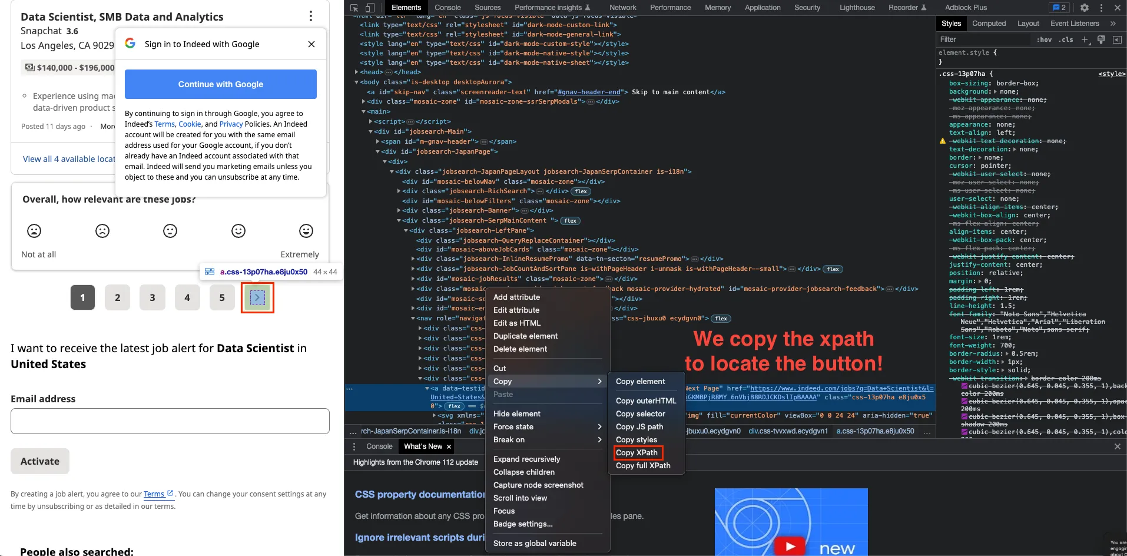
Task: Close the bottom drawer panel
Action: [1117, 446]
